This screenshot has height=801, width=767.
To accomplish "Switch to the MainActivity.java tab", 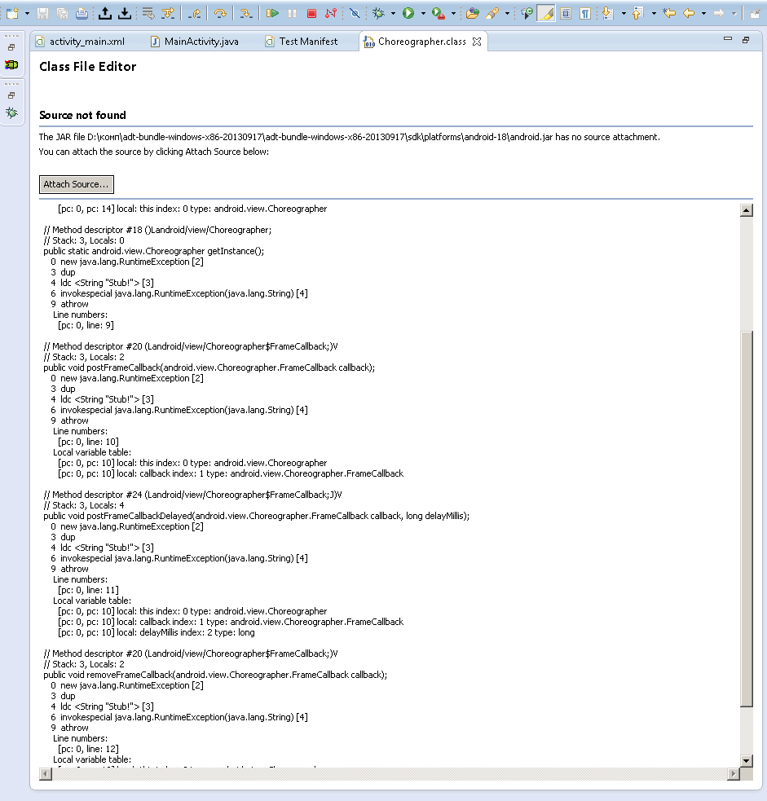I will pyautogui.click(x=195, y=42).
